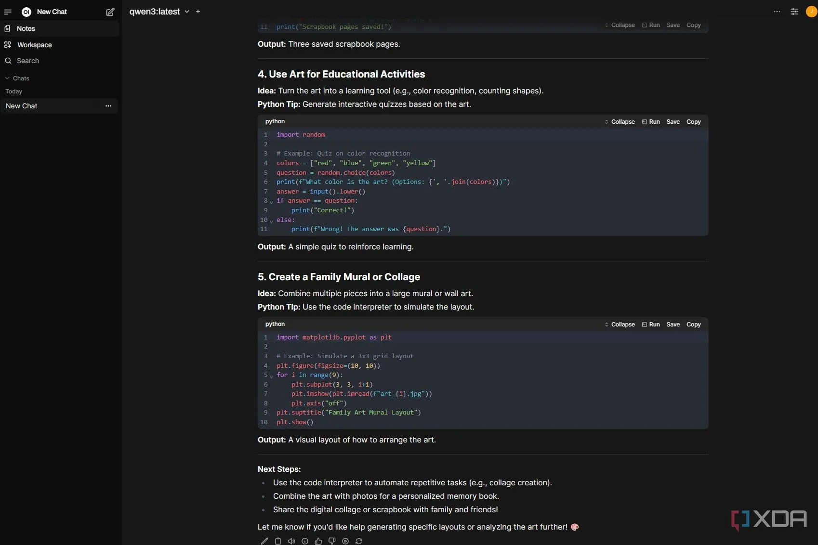Click 'Output: A simple quiz to reinforce learning.'
The height and width of the screenshot is (545, 818).
[335, 247]
